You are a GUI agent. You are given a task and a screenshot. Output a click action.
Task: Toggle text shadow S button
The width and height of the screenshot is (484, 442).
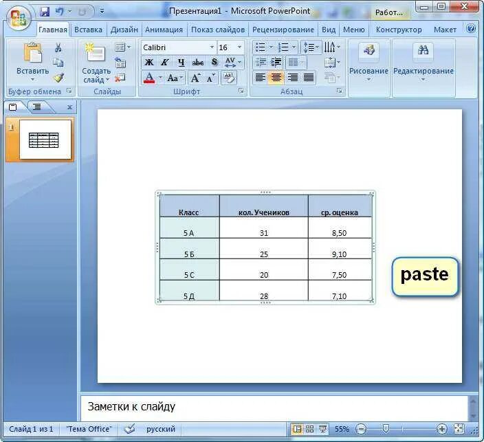(214, 63)
